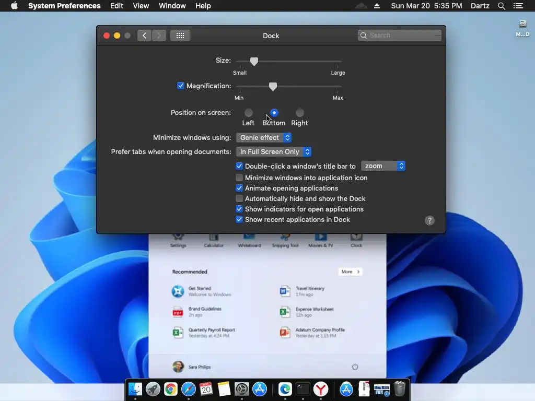Open the Genie effect minimize dropdown
535x401 pixels.
click(264, 137)
